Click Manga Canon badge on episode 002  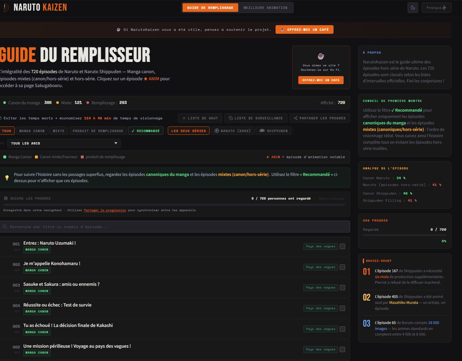tap(37, 270)
